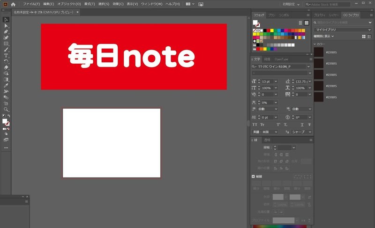Open Edit Toolbar three-dots button
Image resolution: width=375 pixels, height=228 pixels.
click(x=6, y=148)
